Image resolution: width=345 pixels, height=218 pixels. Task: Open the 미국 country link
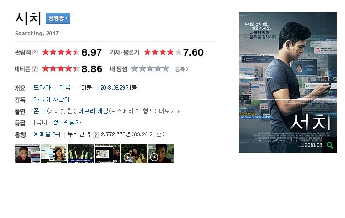[65, 88]
